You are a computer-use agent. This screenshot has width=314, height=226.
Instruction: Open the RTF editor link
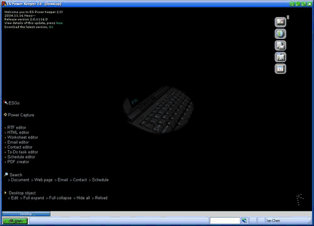coord(16,127)
